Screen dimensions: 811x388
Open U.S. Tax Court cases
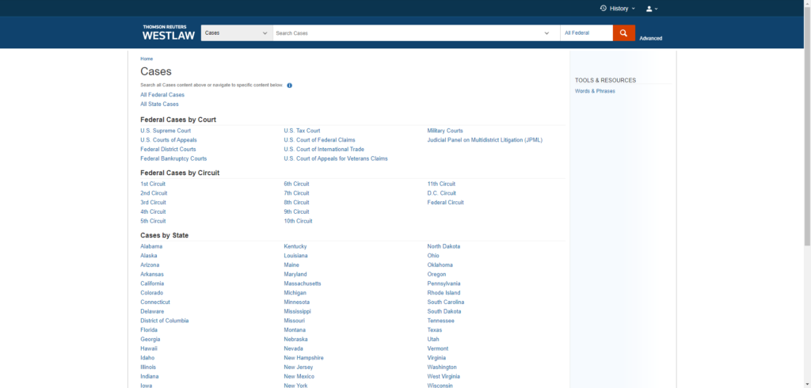pyautogui.click(x=302, y=131)
